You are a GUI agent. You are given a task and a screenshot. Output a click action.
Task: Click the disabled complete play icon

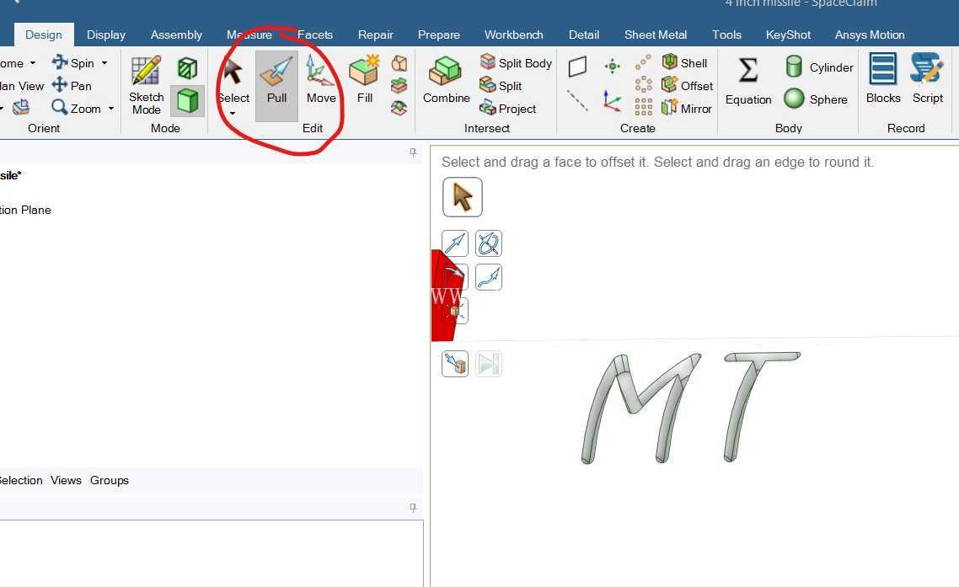click(489, 364)
